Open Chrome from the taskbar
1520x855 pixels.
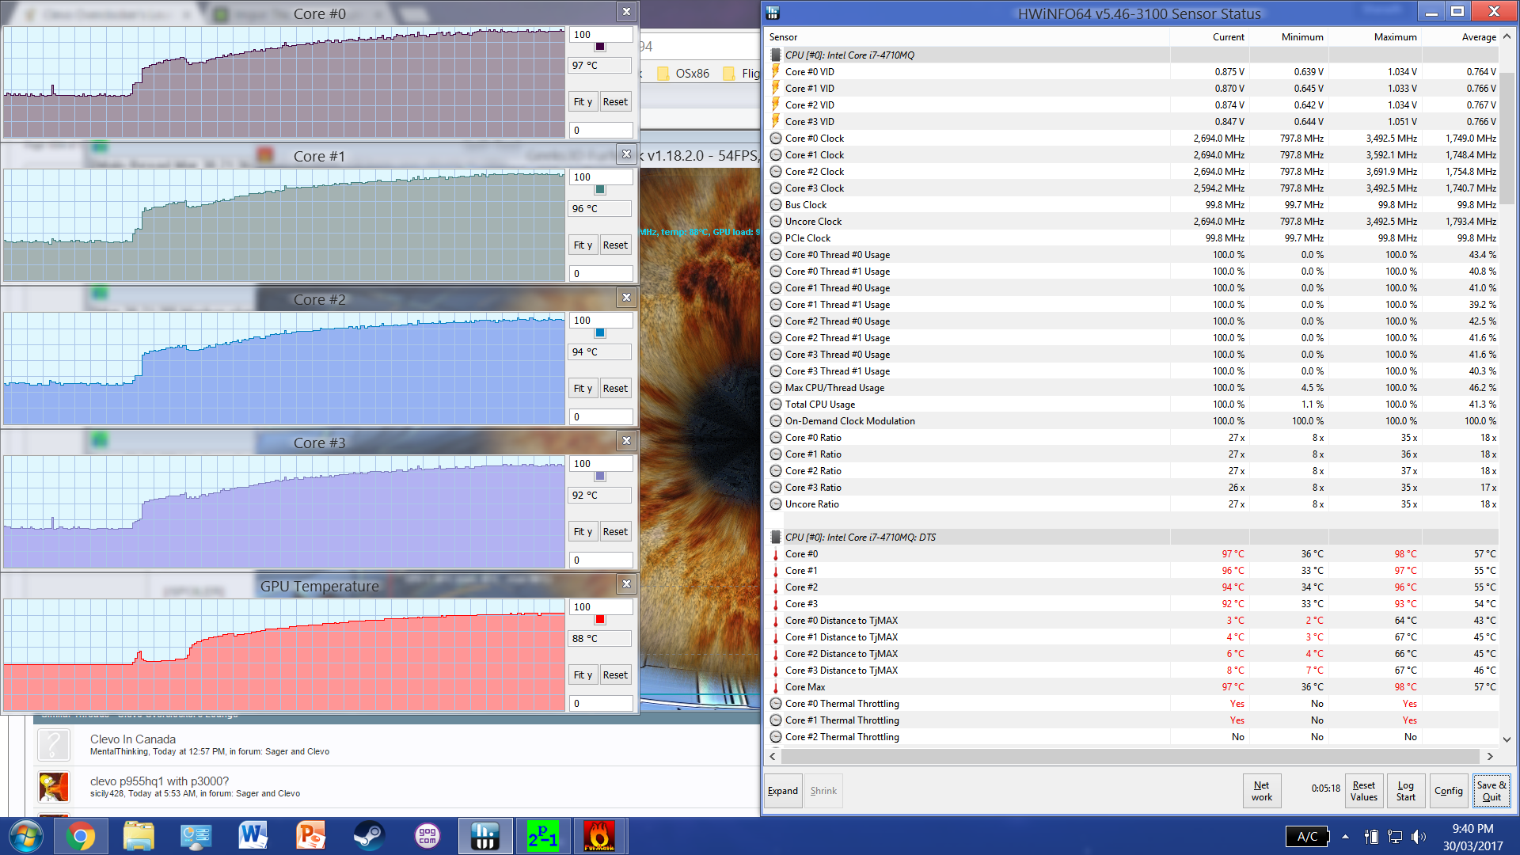pyautogui.click(x=80, y=836)
